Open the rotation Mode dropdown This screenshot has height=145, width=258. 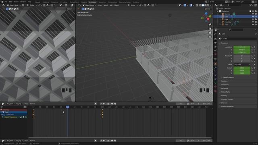(242, 64)
